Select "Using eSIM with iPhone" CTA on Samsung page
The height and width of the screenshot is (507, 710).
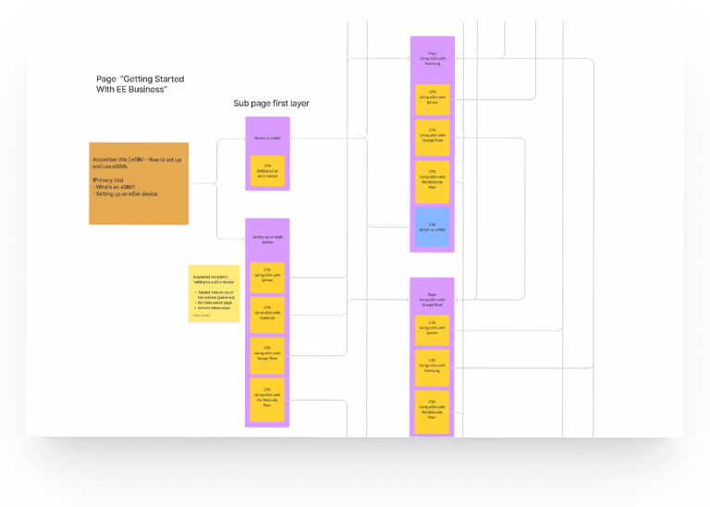click(432, 99)
